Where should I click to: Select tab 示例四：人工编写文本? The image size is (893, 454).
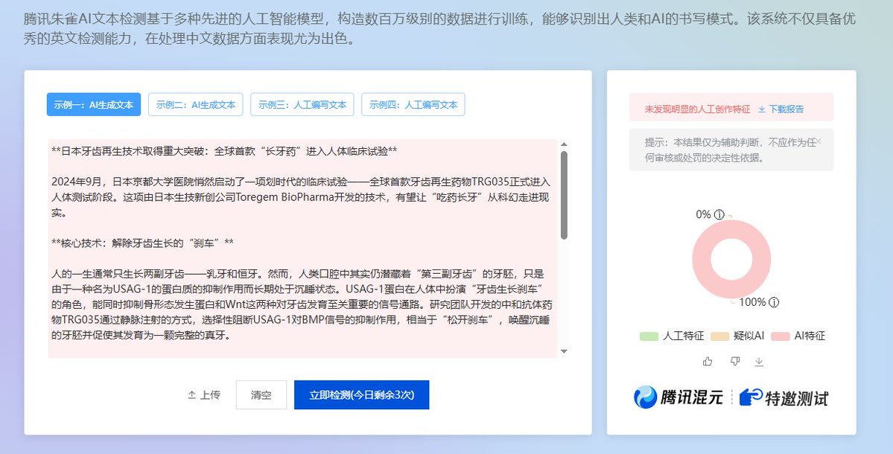[414, 104]
